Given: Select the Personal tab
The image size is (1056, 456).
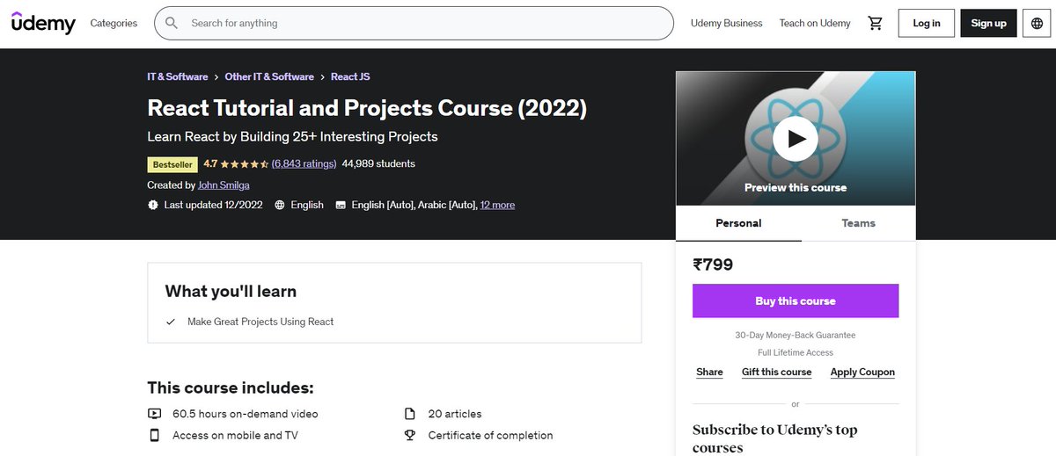Looking at the screenshot, I should (x=738, y=223).
